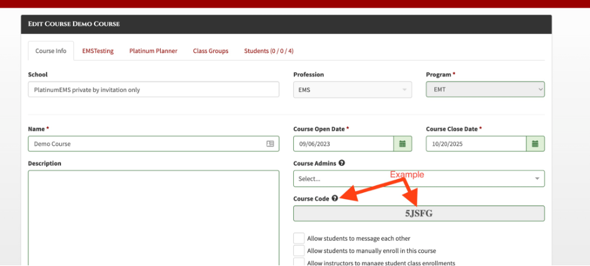The image size is (590, 266).
Task: Check Allow students to manually enroll
Action: 299,251
